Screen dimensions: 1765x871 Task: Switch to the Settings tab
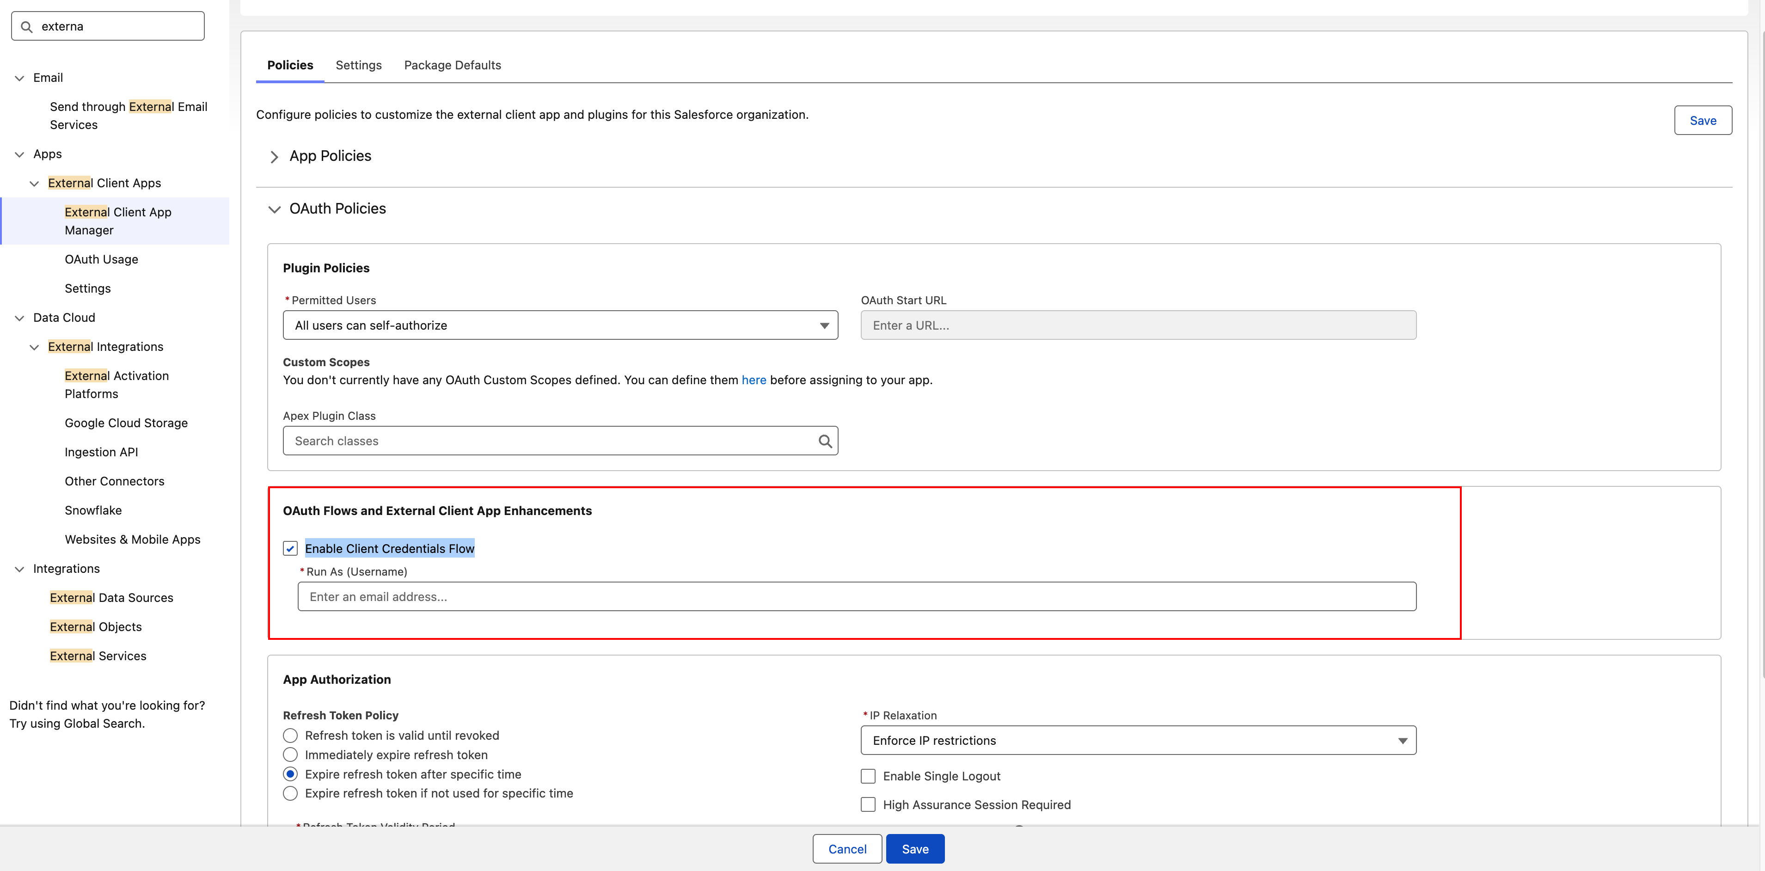point(358,64)
